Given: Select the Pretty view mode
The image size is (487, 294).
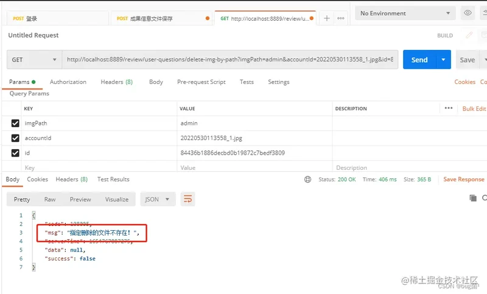Looking at the screenshot, I should coord(22,199).
